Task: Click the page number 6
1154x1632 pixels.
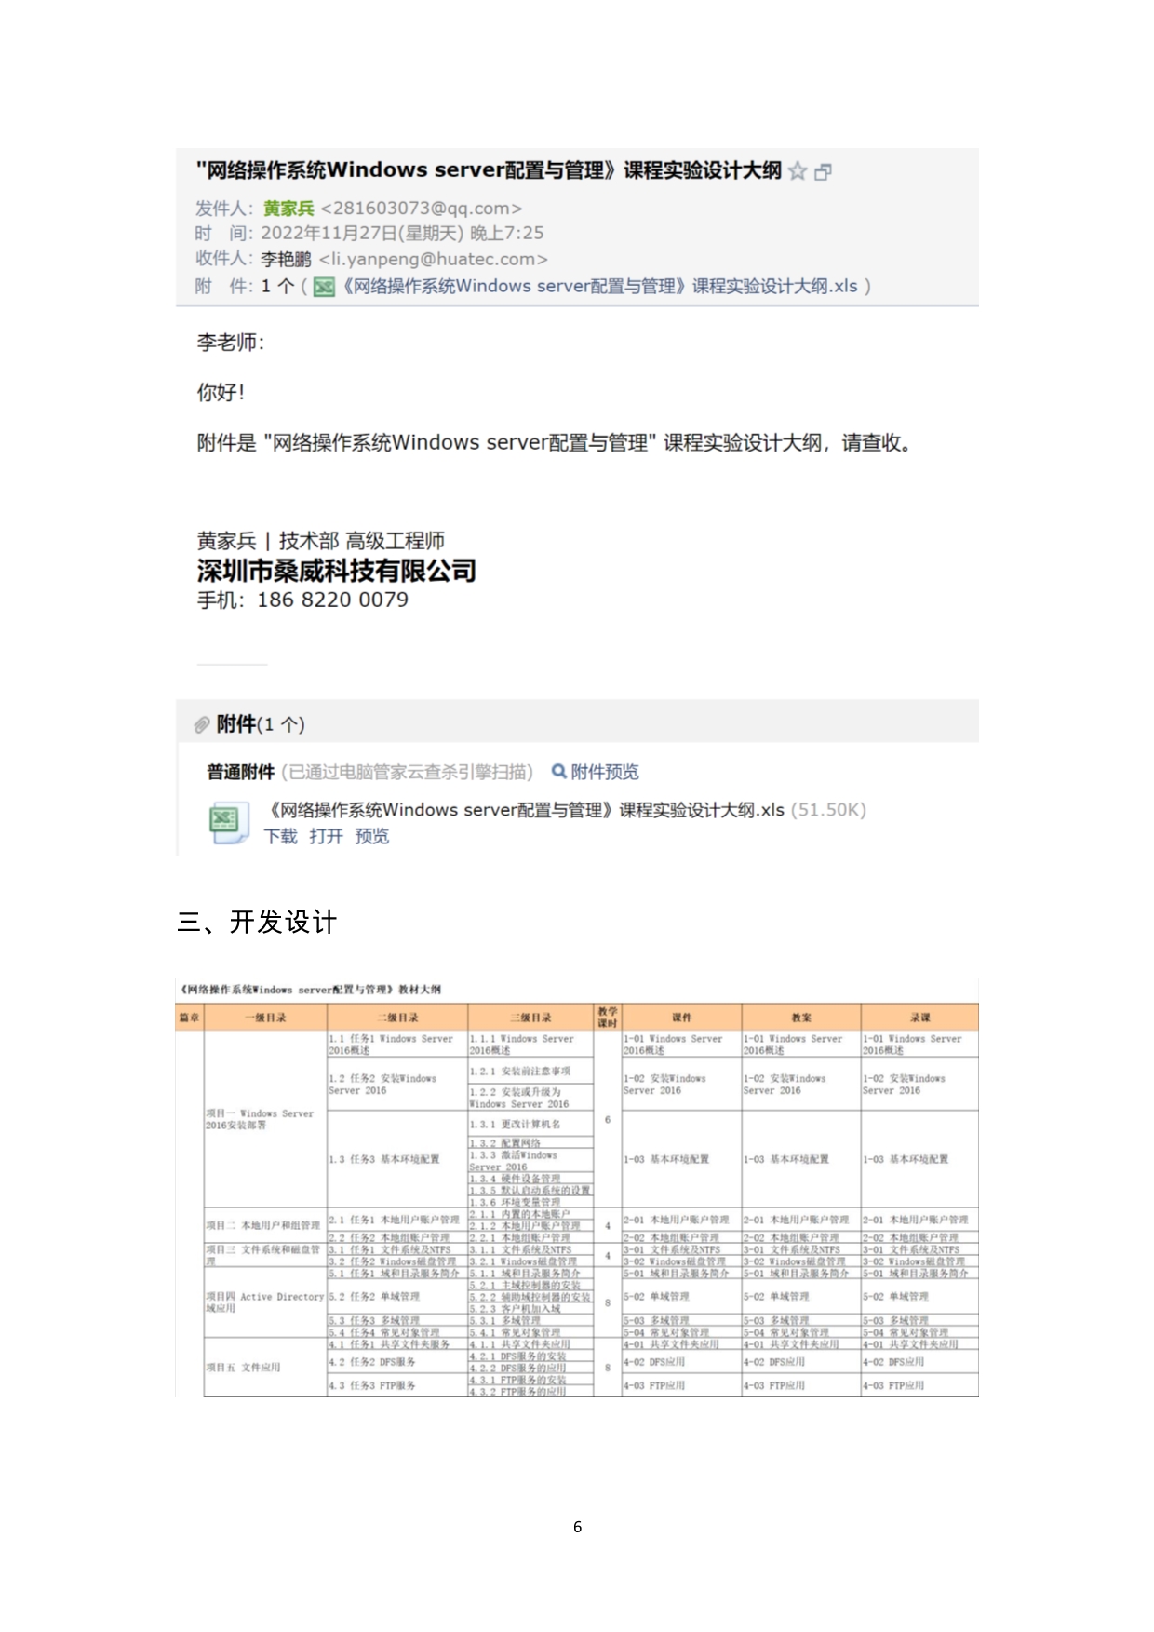Action: tap(578, 1527)
